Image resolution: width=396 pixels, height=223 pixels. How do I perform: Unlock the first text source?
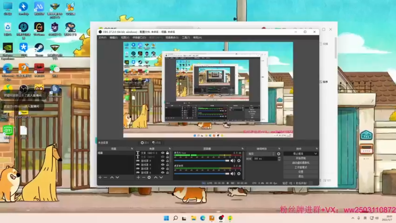(167, 153)
